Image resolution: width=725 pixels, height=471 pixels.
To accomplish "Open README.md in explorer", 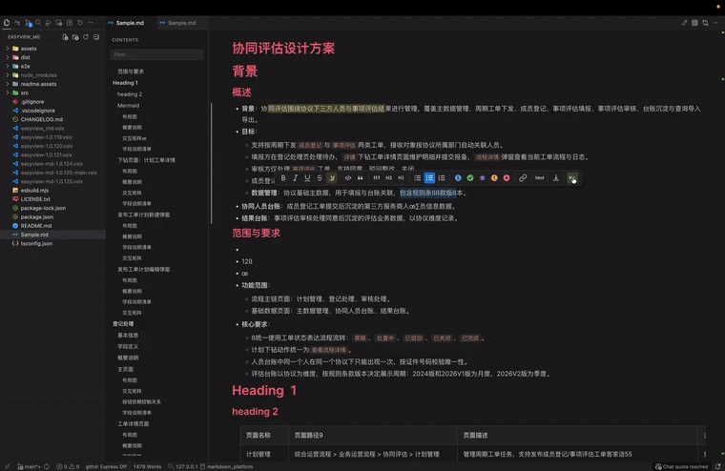I will pyautogui.click(x=52, y=226).
